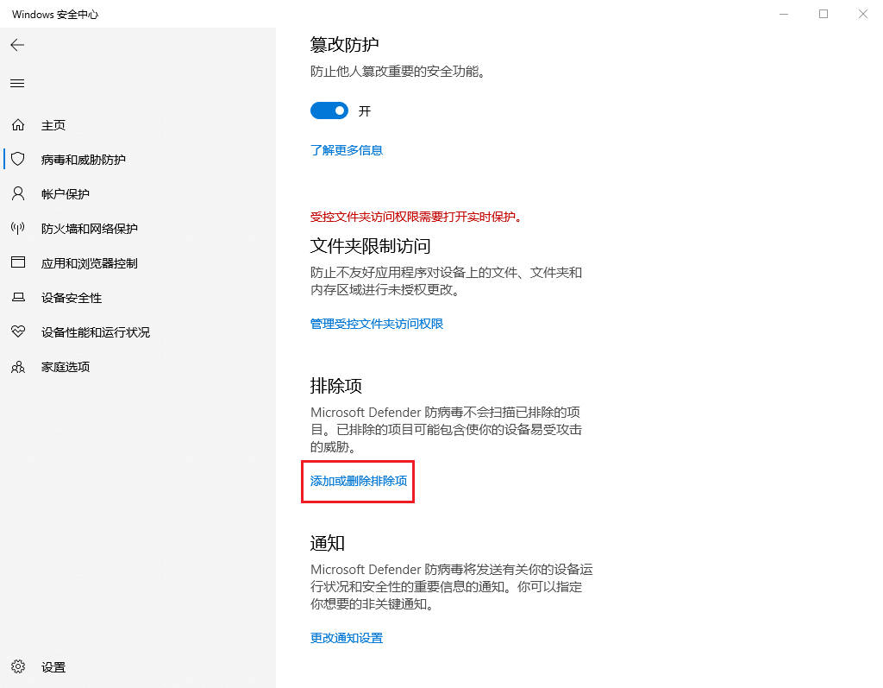Image resolution: width=883 pixels, height=688 pixels.
Task: Click the gear icon for 设置
Action: (x=17, y=666)
